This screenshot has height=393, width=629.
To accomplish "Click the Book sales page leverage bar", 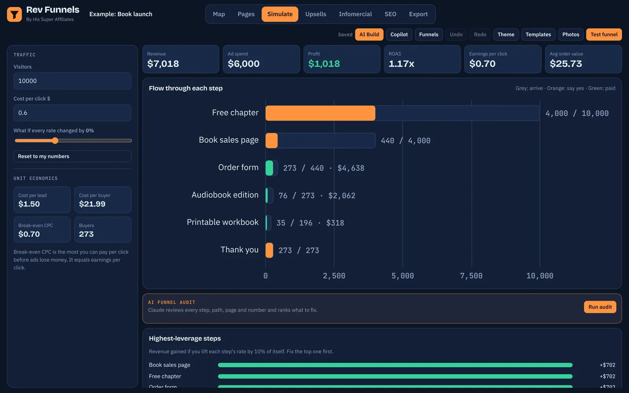I will [395, 365].
